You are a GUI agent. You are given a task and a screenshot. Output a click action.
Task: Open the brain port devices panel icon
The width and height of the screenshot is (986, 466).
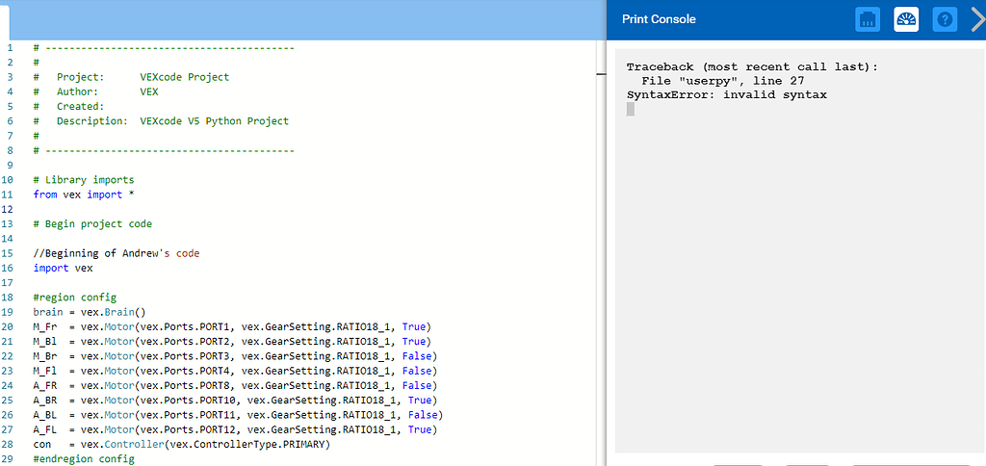(868, 19)
